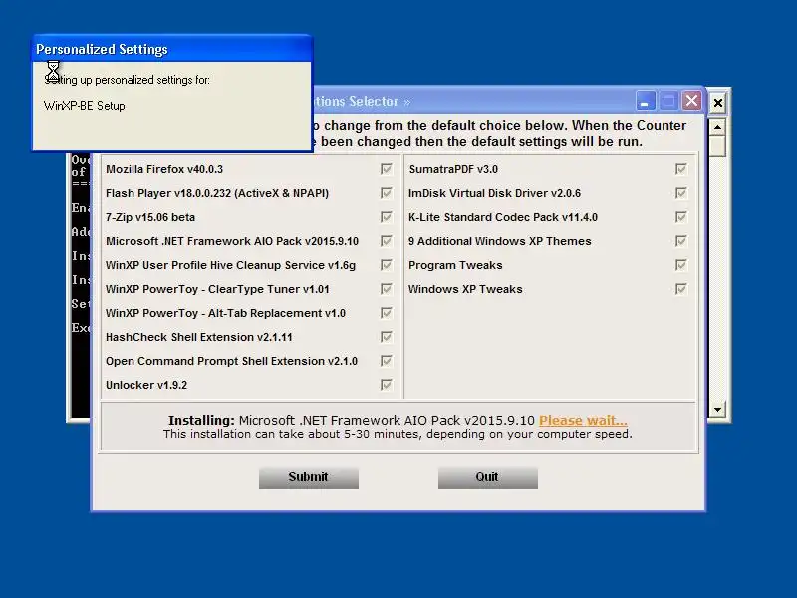Screen dimensions: 797x598
Task: Click 'Unlocker v1.9.2' label
Action: click(x=146, y=385)
